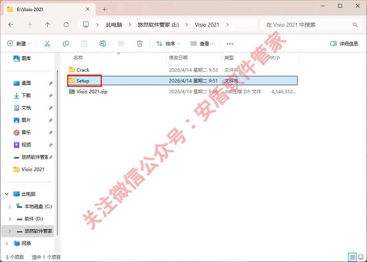
Task: Open 图库 in the navigation pane
Action: pos(26,58)
